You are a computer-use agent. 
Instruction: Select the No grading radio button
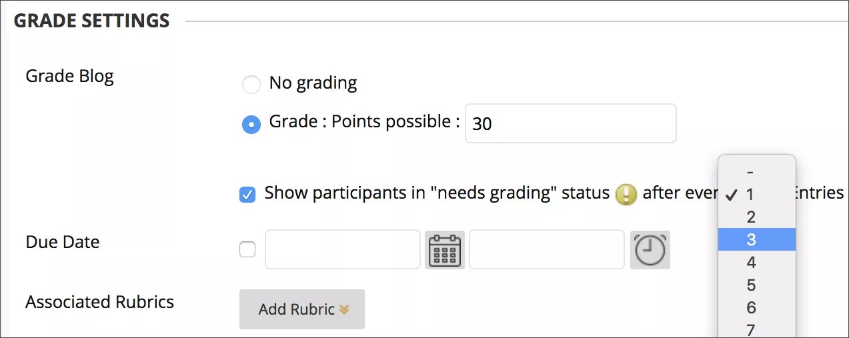251,85
